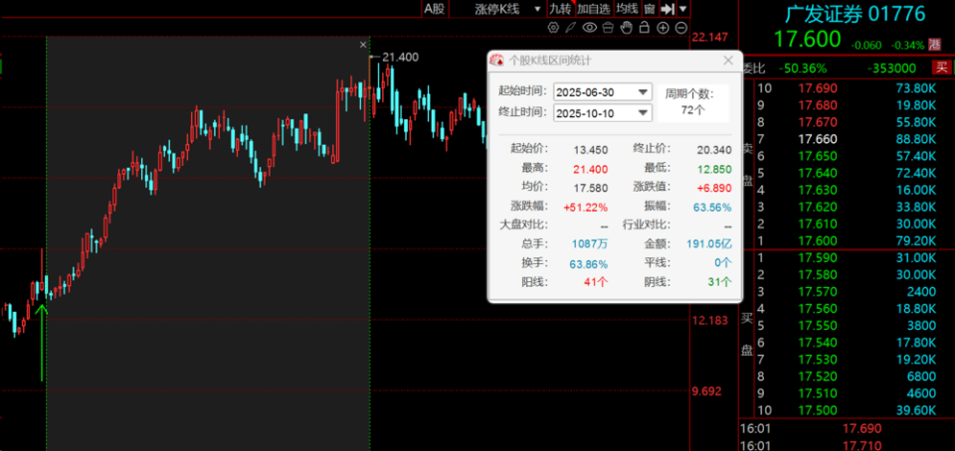
Task: Zoom out chart with minus circle icon
Action: tap(680, 28)
